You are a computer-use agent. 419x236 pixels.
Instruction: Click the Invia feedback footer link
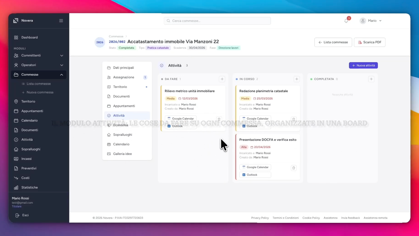click(350, 218)
